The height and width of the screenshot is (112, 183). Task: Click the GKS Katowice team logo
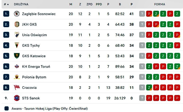tap(17, 56)
